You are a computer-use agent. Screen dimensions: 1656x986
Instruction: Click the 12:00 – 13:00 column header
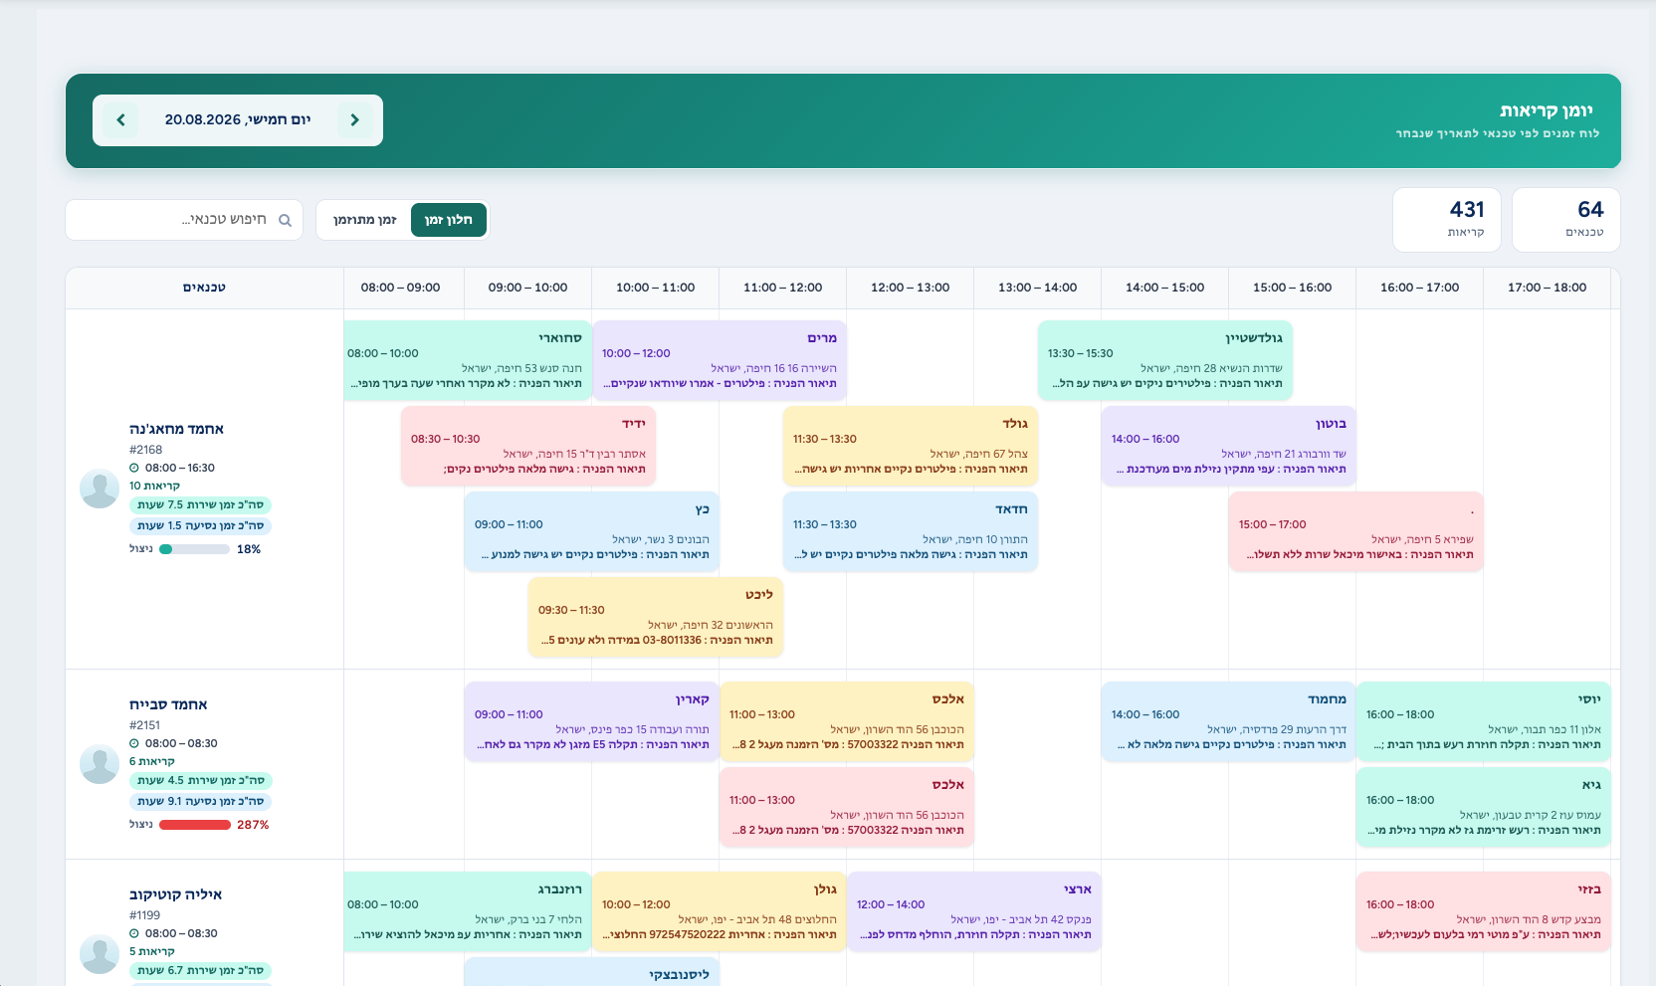coord(910,288)
